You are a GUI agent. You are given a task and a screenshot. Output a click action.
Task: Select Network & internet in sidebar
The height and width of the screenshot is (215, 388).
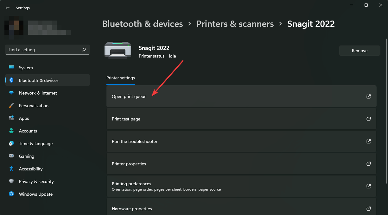click(38, 93)
